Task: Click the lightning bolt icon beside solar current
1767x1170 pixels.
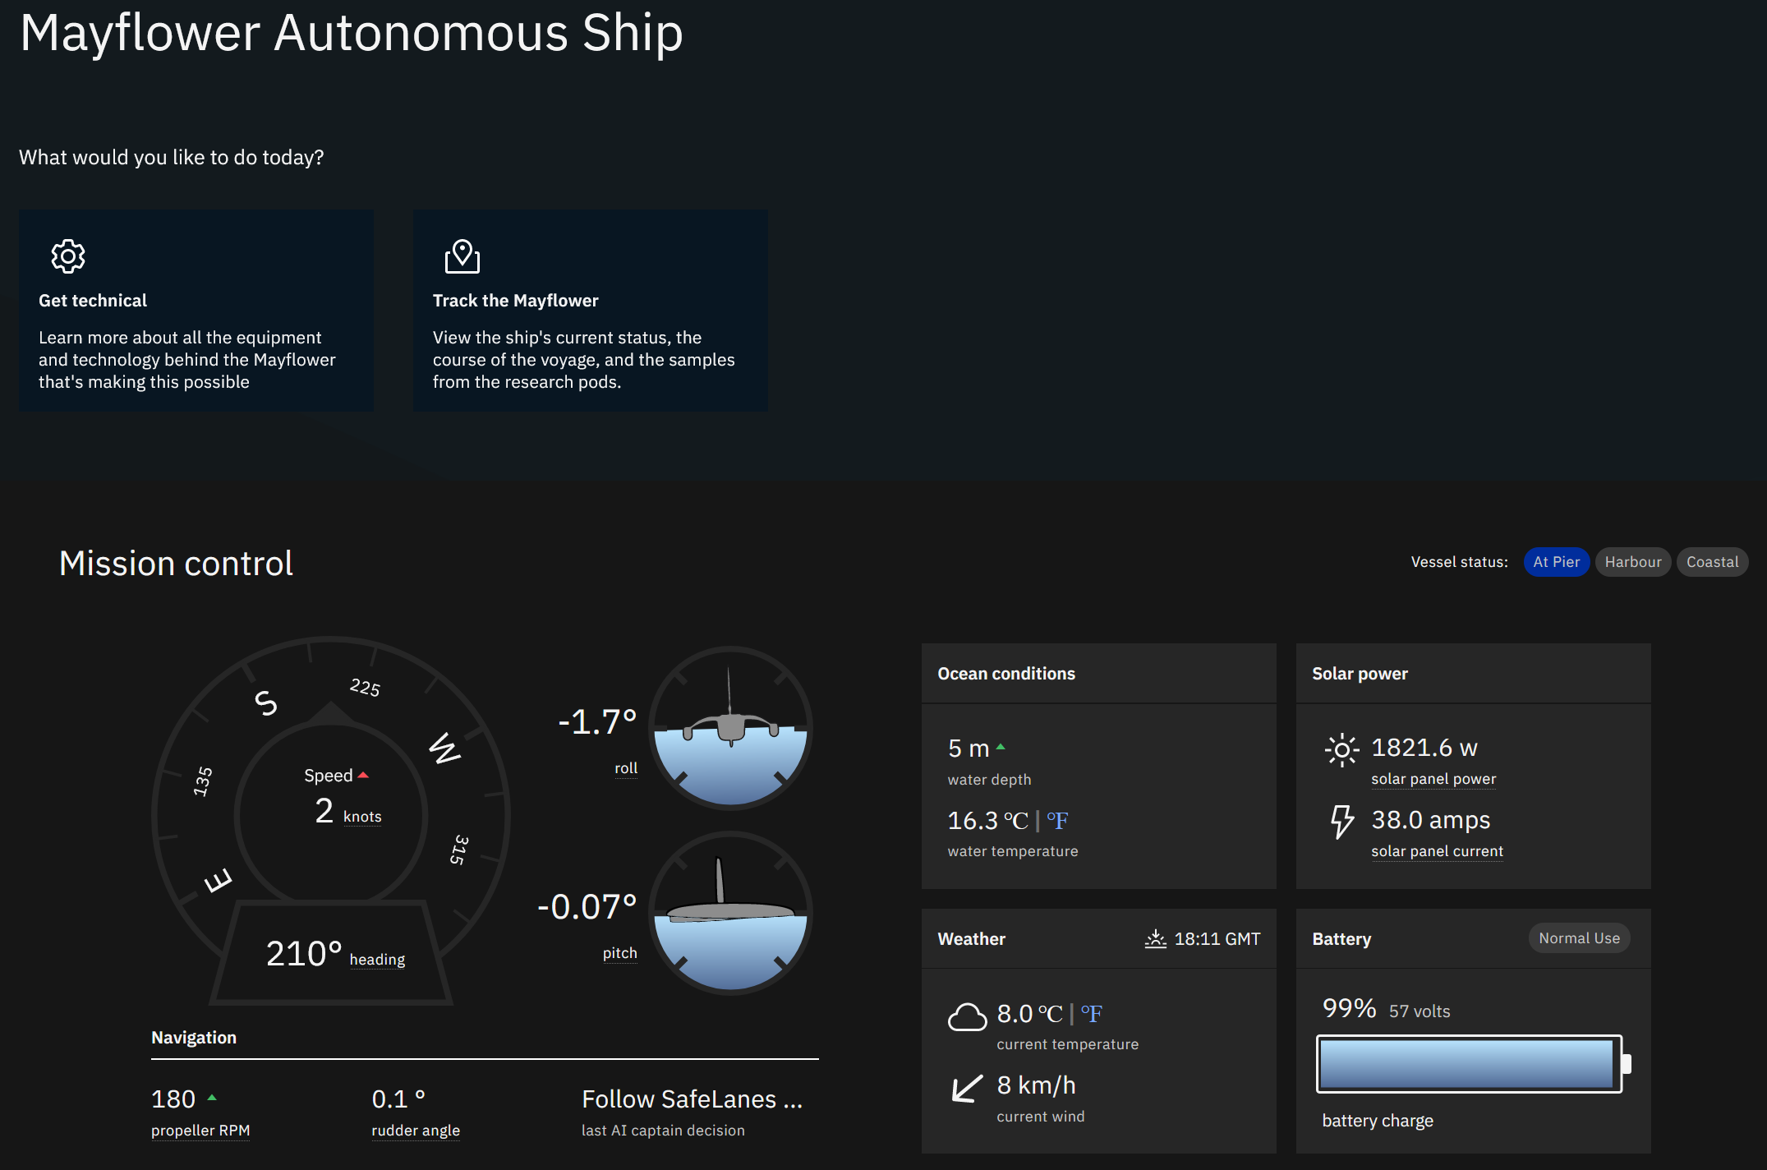Action: 1341,821
